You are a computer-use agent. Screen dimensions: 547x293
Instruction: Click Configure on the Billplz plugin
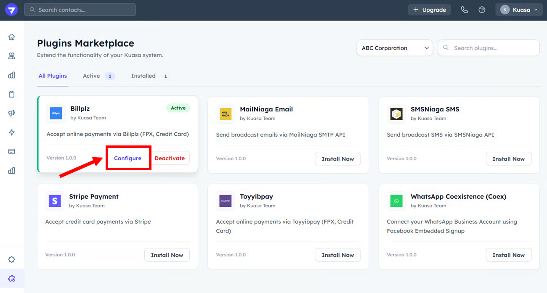click(127, 158)
